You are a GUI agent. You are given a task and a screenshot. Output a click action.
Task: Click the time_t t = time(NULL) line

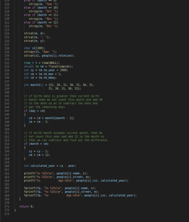coord(42,63)
